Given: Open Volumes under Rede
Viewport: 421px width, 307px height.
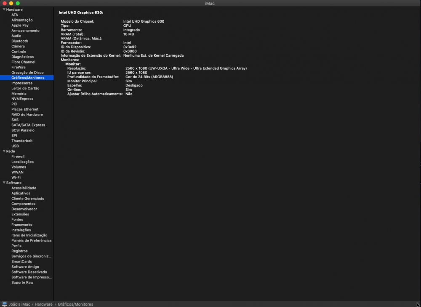Looking at the screenshot, I should pyautogui.click(x=19, y=167).
